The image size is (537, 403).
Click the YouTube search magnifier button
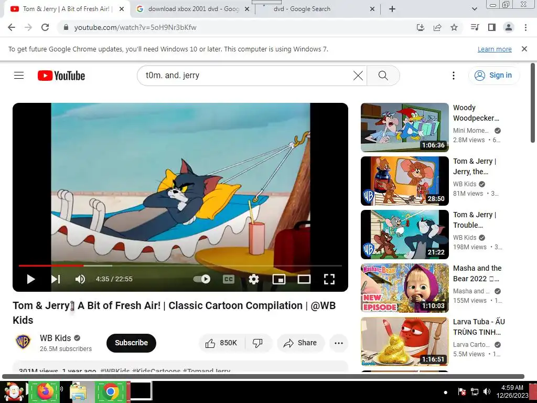coord(383,76)
